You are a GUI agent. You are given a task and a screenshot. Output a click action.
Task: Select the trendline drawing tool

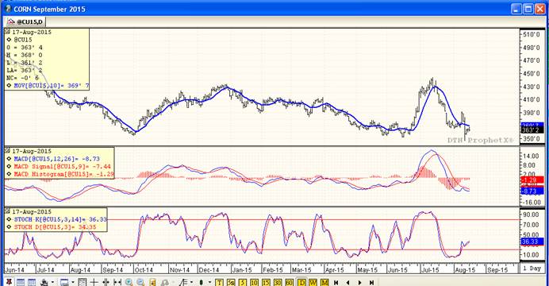pyautogui.click(x=183, y=283)
